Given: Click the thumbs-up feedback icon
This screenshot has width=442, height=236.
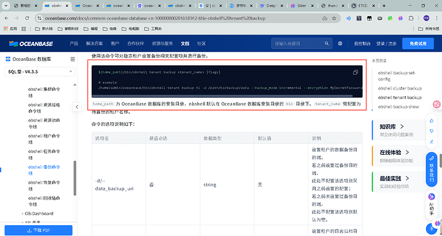Looking at the screenshot, I should click(431, 121).
